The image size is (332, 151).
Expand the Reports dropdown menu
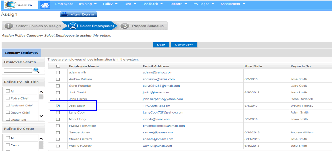point(178,4)
